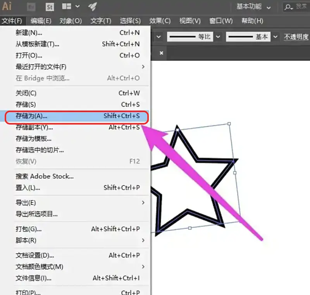Open the 编辑(E) menu
Image resolution: width=310 pixels, height=295 pixels.
(41, 21)
